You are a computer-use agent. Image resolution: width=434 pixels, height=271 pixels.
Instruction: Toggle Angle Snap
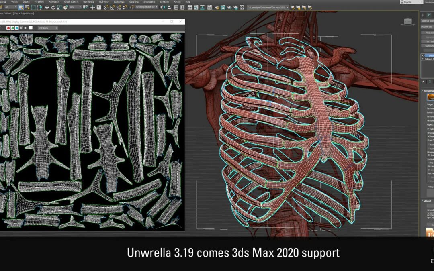[x=112, y=8]
